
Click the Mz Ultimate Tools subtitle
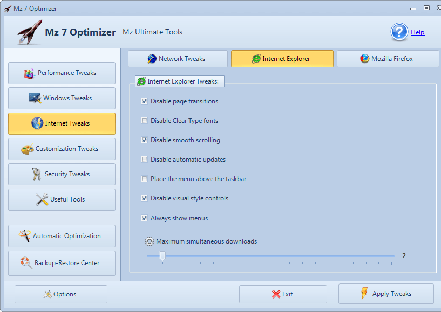(x=152, y=32)
